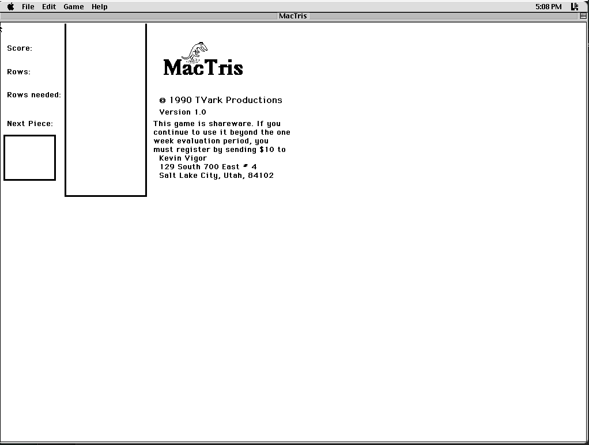Click the MacTris window title
The height and width of the screenshot is (445, 589).
click(x=293, y=16)
